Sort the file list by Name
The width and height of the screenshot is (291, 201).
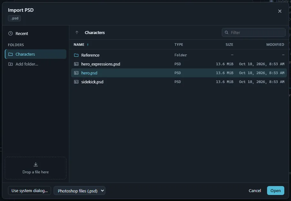[79, 45]
